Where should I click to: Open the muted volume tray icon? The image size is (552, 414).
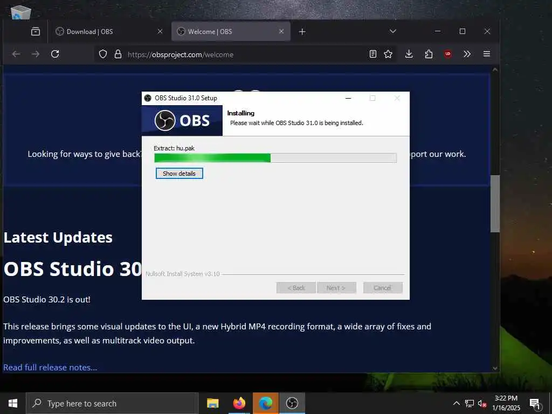click(x=482, y=403)
